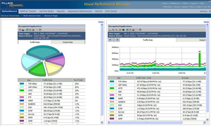Switch to the Packet Rate tab in left panel
Image resolution: width=211 pixels, height=126 pixels.
(67, 42)
